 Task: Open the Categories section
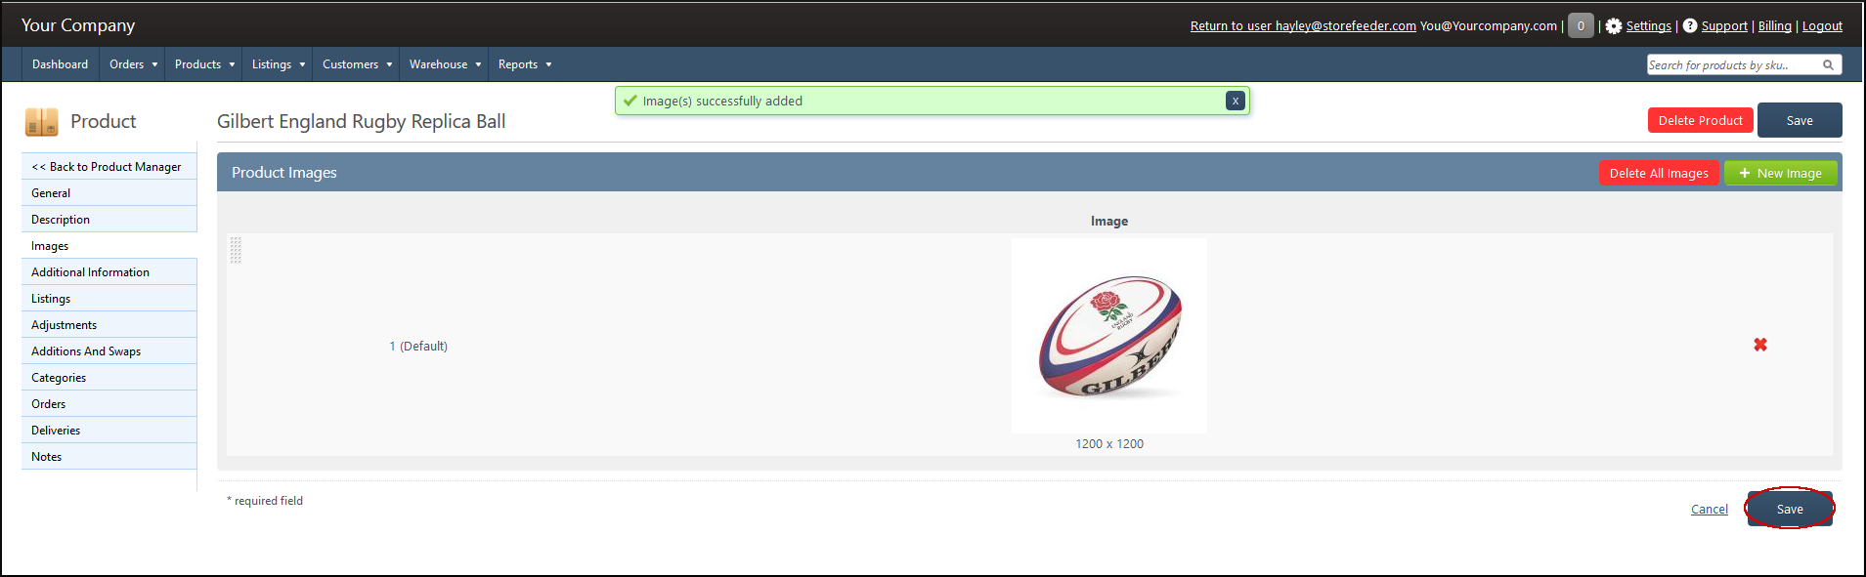(x=109, y=378)
